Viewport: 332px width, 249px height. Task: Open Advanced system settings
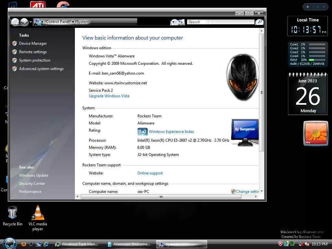click(41, 69)
